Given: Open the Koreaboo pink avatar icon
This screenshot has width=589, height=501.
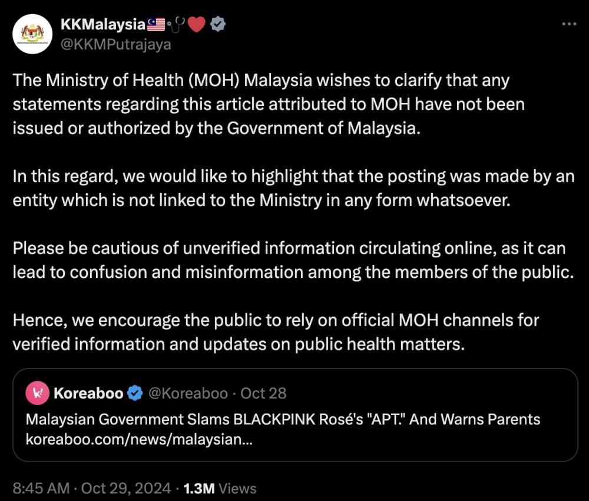Looking at the screenshot, I should (x=37, y=393).
